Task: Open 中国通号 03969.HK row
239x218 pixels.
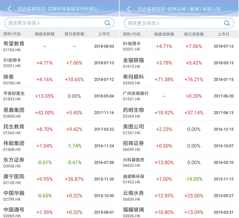Action: pyautogui.click(x=59, y=211)
